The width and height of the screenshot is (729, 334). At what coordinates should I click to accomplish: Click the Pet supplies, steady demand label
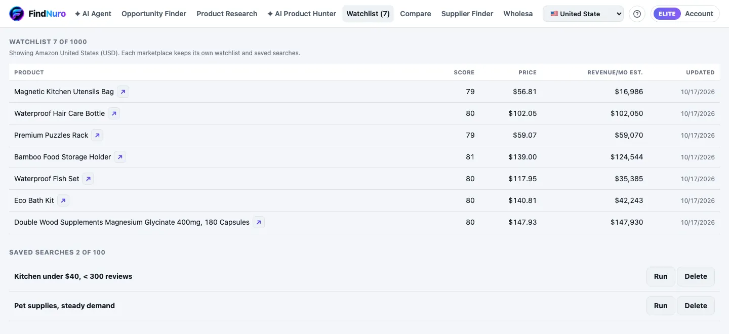[64, 306]
